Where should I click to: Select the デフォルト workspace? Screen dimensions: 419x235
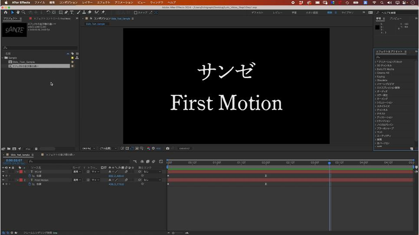click(x=257, y=13)
